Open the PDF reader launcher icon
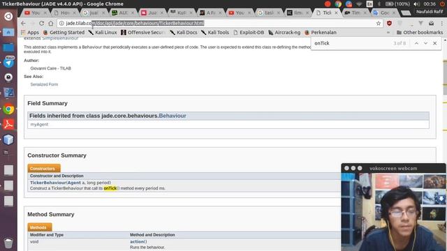This screenshot has width=447, height=251. [x=8, y=124]
